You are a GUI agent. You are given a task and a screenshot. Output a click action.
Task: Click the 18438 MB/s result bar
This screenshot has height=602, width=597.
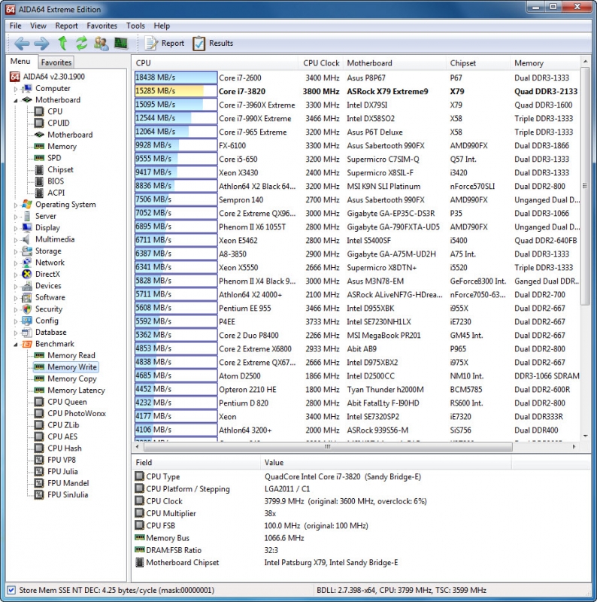[176, 78]
